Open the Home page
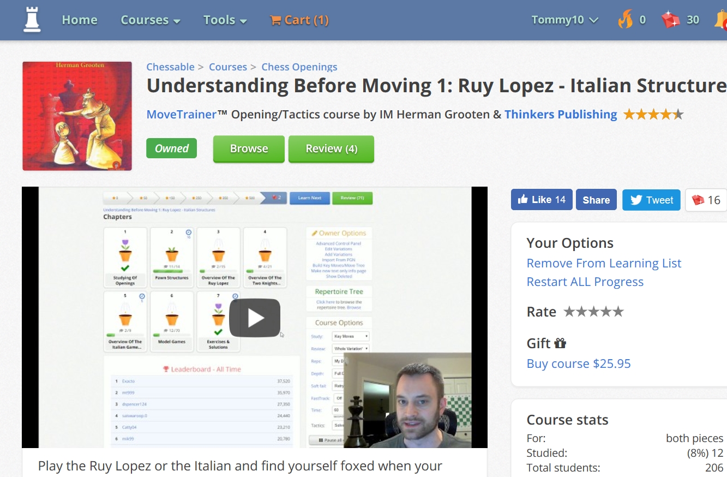The height and width of the screenshot is (477, 727). point(80,20)
